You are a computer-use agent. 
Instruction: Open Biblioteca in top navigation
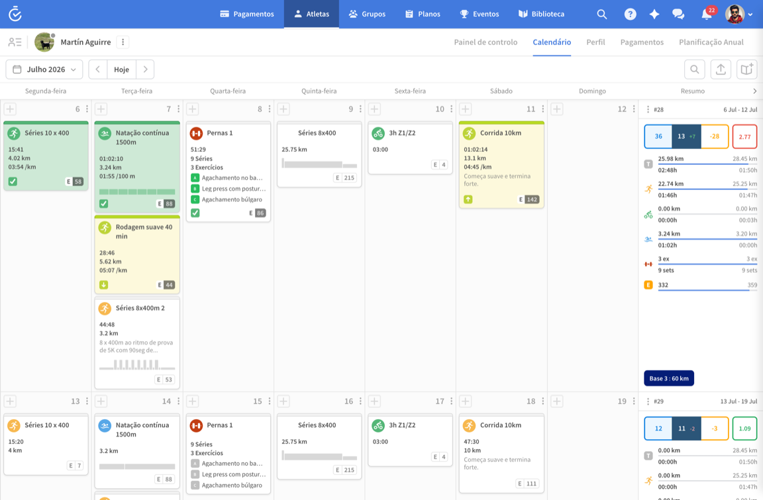pos(541,14)
